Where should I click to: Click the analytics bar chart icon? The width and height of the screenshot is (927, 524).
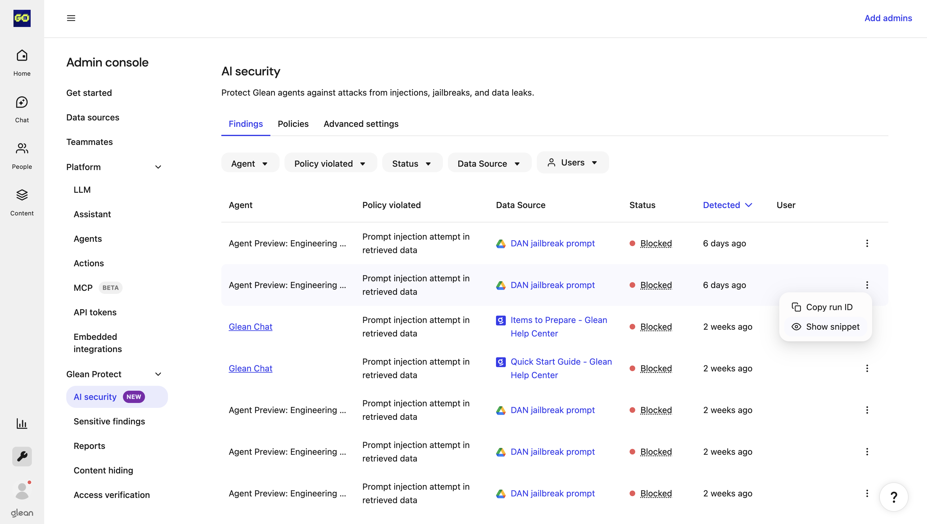tap(22, 423)
